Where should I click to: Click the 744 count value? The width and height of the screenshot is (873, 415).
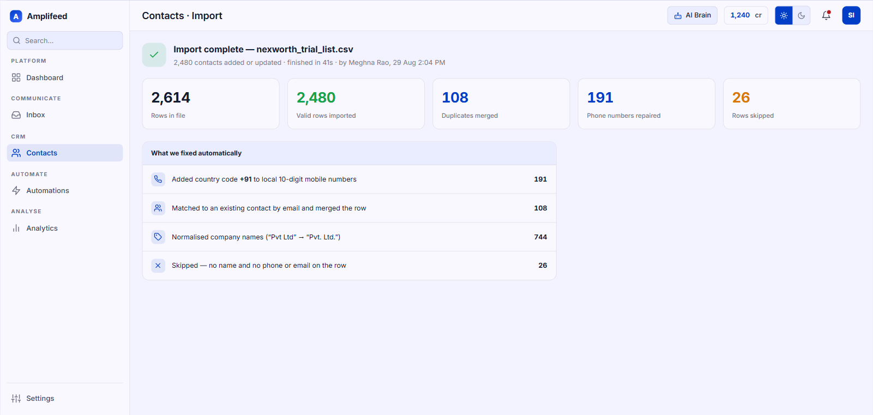point(540,237)
